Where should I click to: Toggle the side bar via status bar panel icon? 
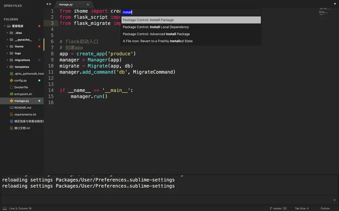(x=5, y=209)
